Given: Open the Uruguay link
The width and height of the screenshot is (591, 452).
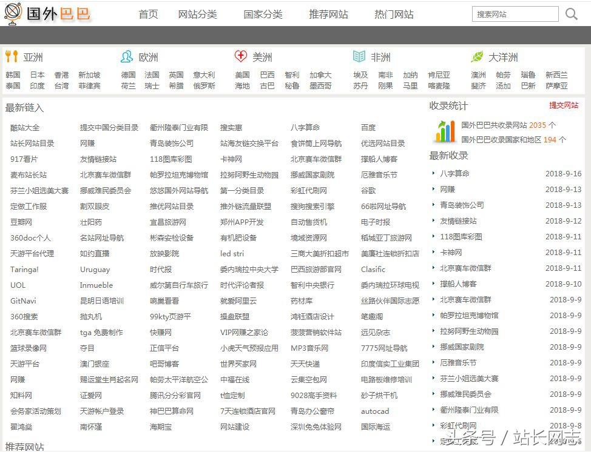Looking at the screenshot, I should click(x=95, y=270).
